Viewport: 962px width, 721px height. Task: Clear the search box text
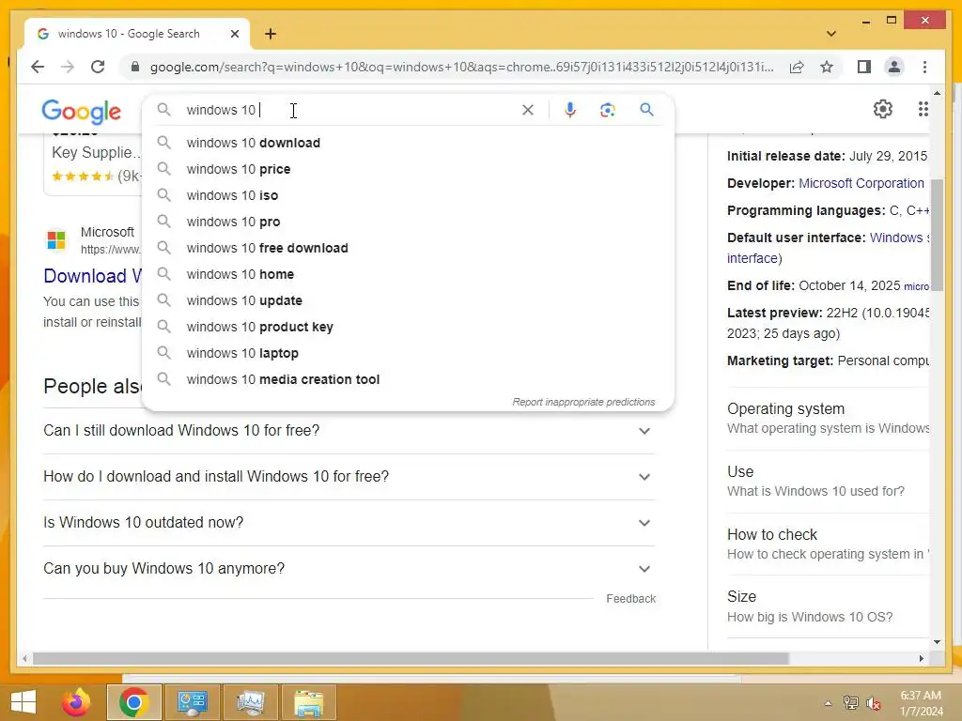point(528,110)
